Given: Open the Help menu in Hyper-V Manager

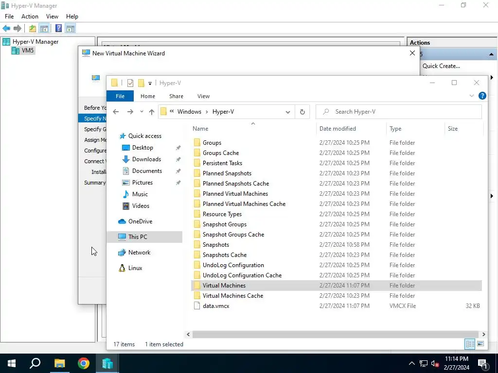Looking at the screenshot, I should pyautogui.click(x=72, y=17).
